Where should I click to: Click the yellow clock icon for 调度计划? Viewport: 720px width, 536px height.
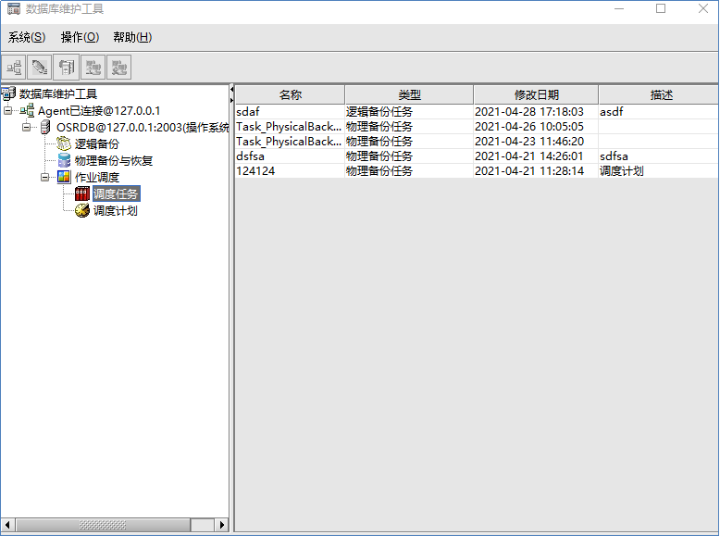pyautogui.click(x=82, y=210)
